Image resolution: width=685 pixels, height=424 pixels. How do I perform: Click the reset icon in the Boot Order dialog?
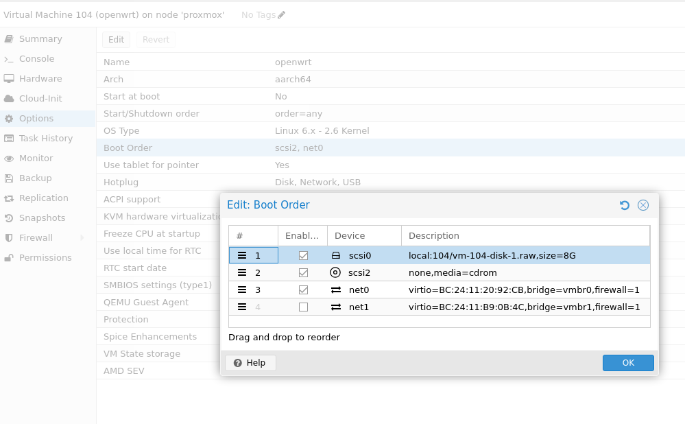tap(624, 205)
